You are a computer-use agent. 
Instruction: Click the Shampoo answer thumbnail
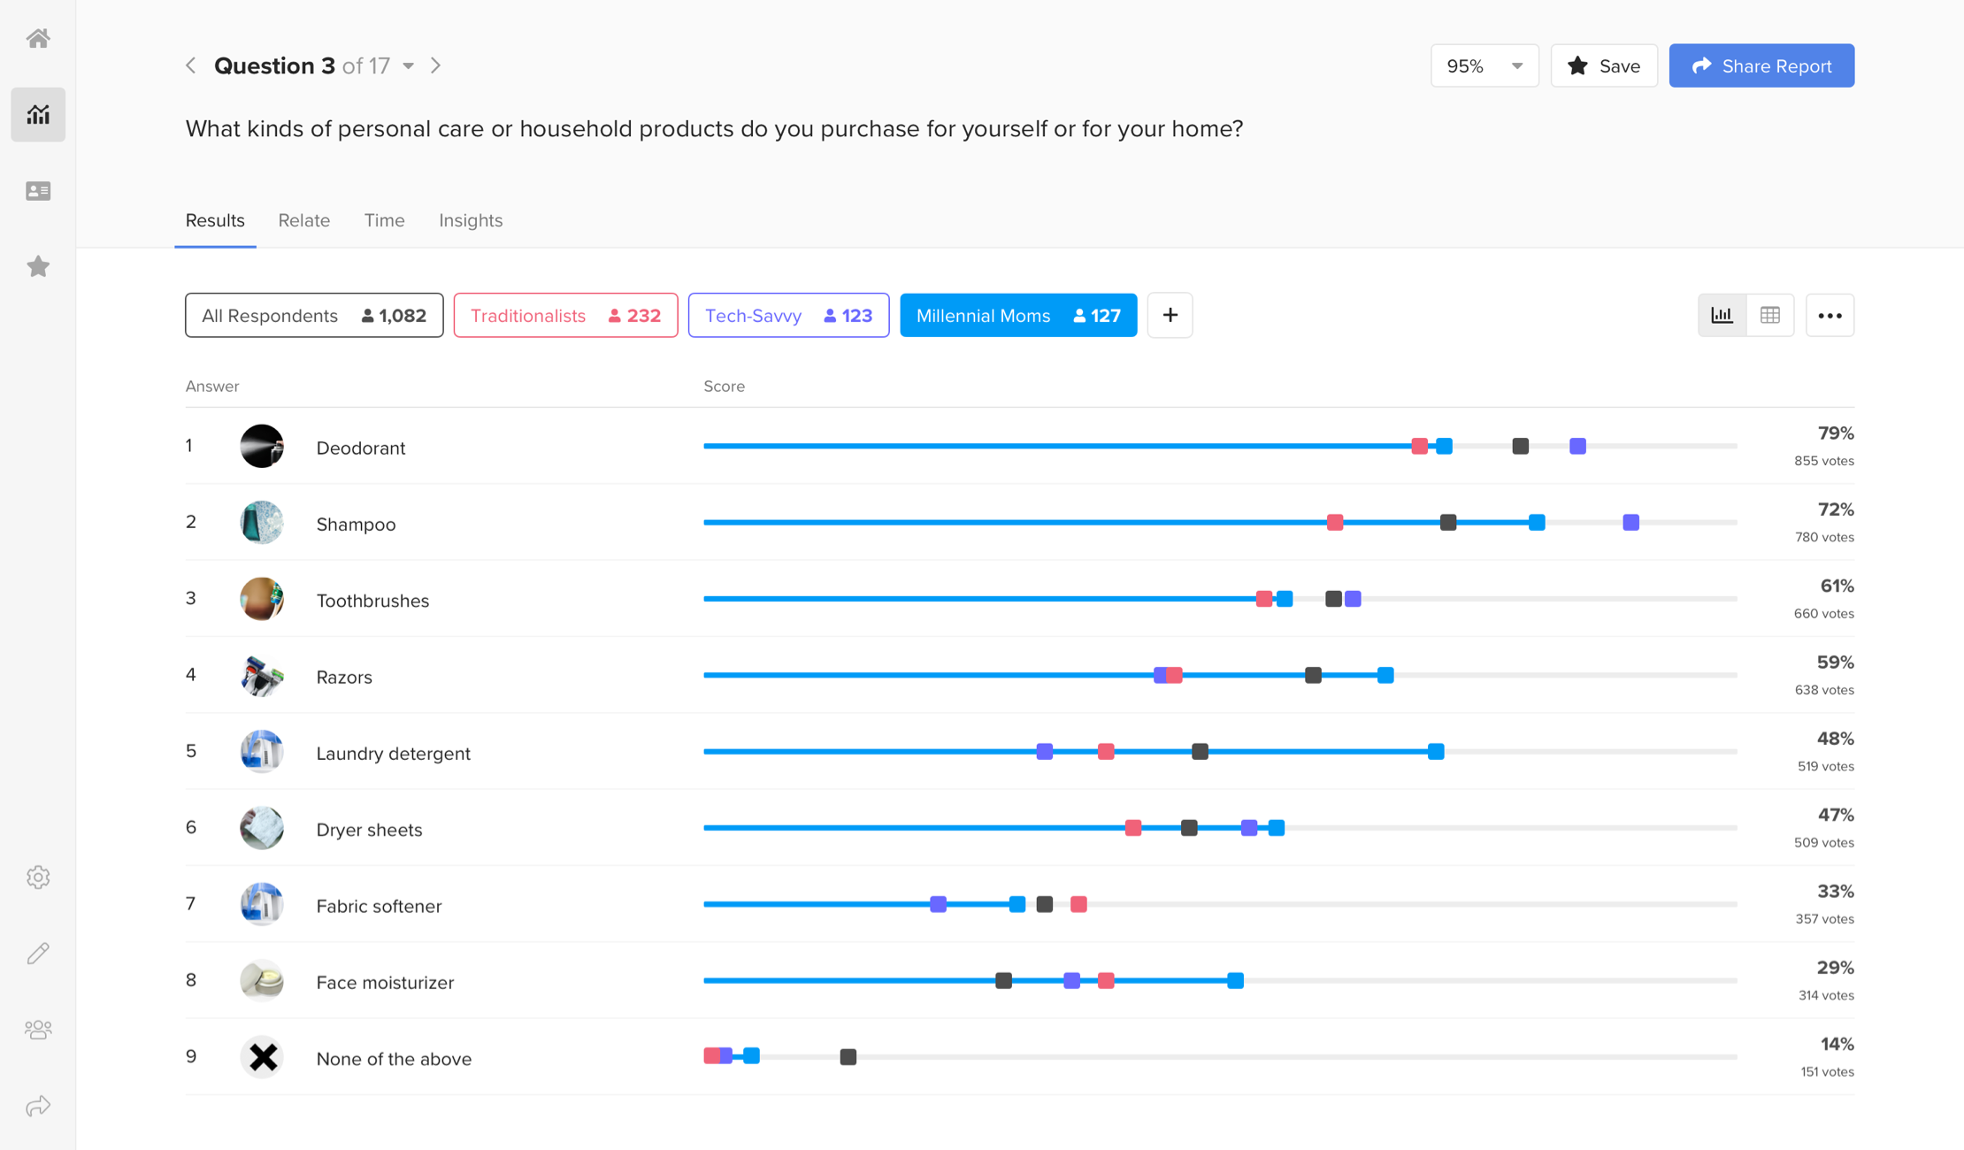tap(262, 523)
